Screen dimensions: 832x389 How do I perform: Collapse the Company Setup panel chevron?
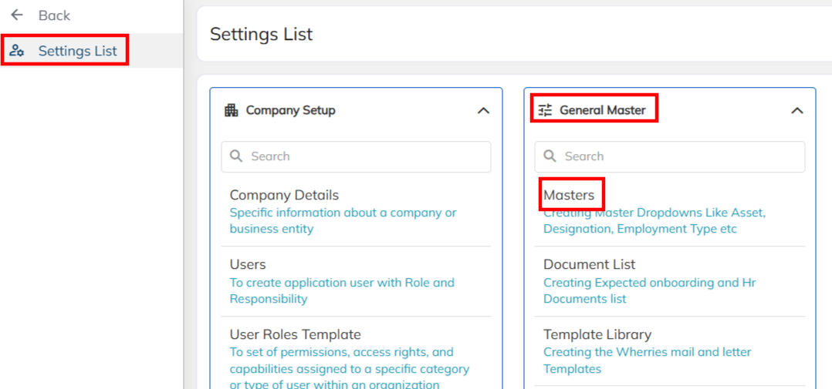(483, 110)
